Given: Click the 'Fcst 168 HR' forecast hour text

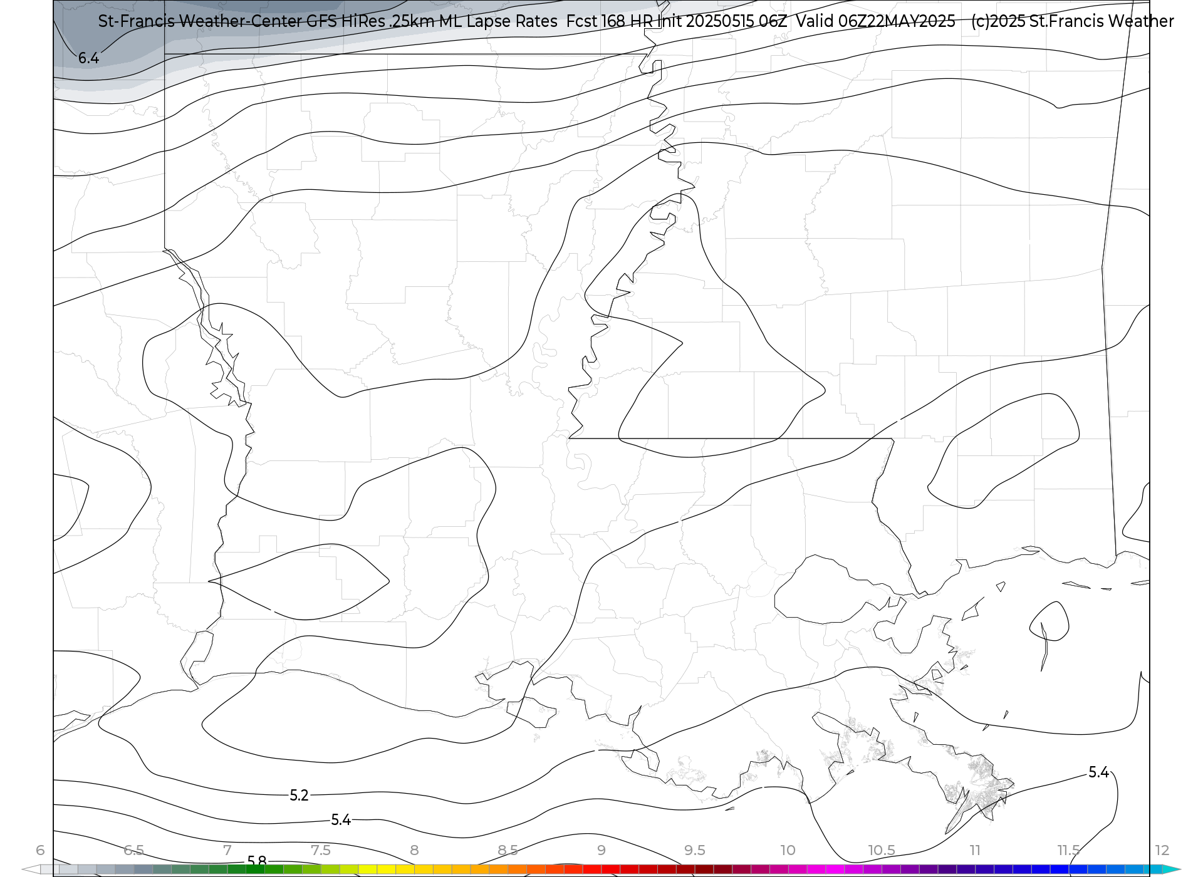Looking at the screenshot, I should (x=610, y=21).
